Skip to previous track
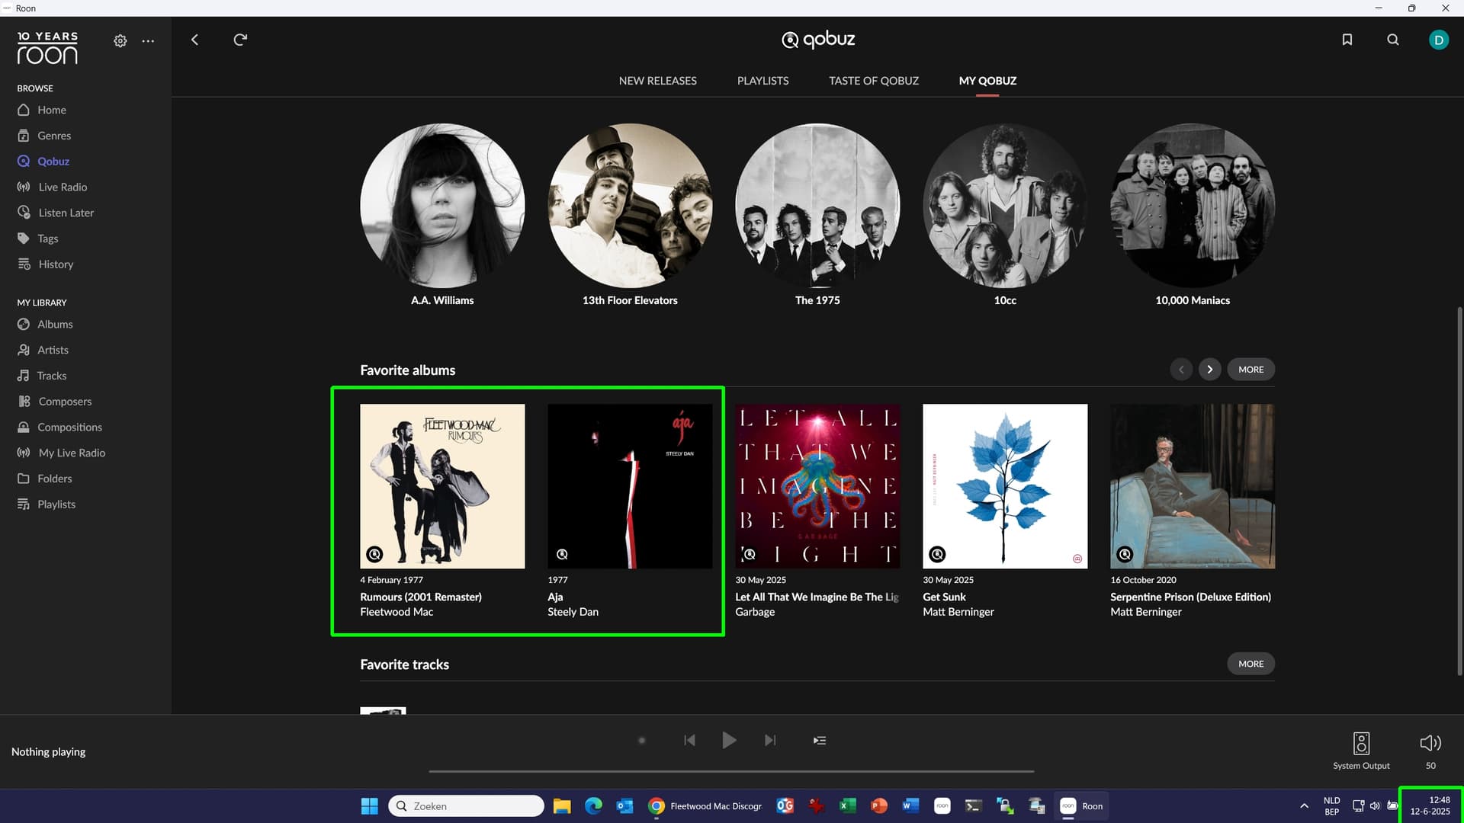1464x823 pixels. pos(689,741)
